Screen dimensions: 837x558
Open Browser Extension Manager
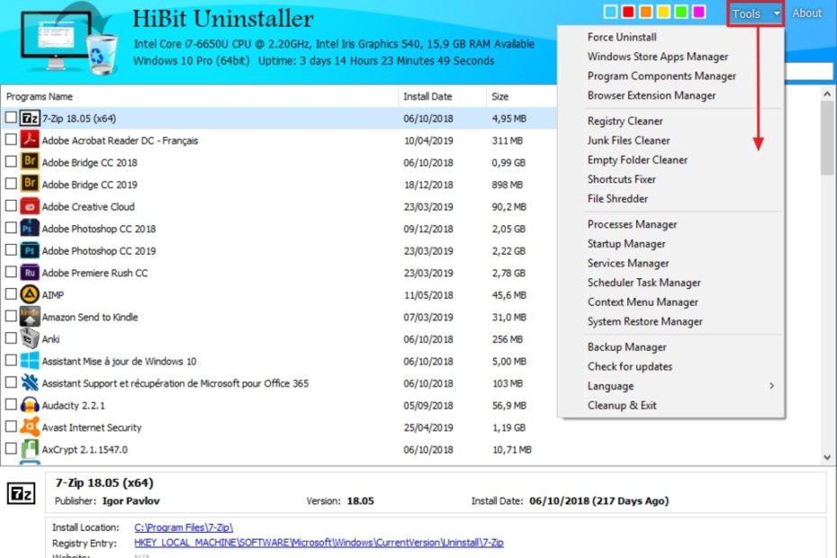click(x=652, y=95)
